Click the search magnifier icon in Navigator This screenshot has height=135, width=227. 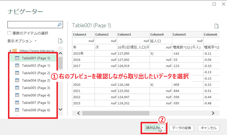pyautogui.click(x=59, y=25)
